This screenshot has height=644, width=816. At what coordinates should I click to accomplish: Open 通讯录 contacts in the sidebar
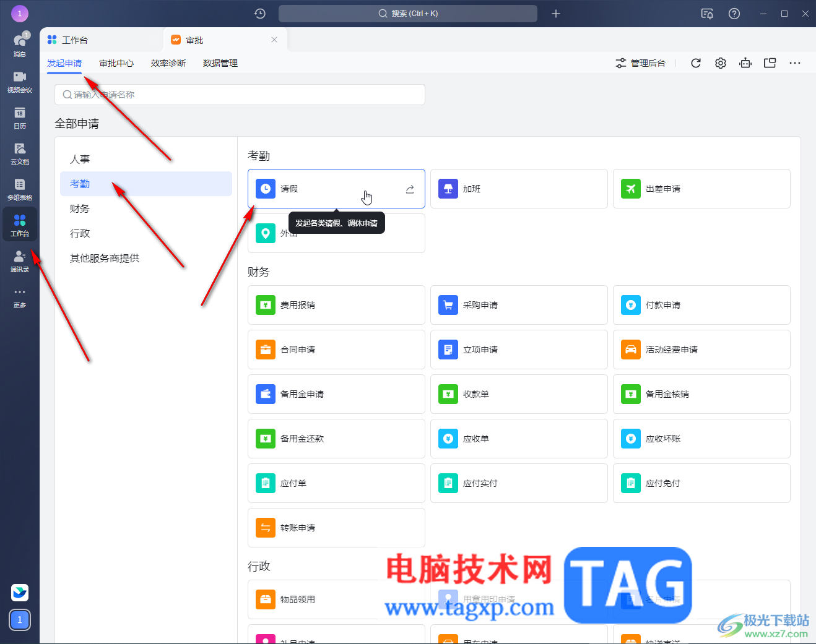[20, 260]
